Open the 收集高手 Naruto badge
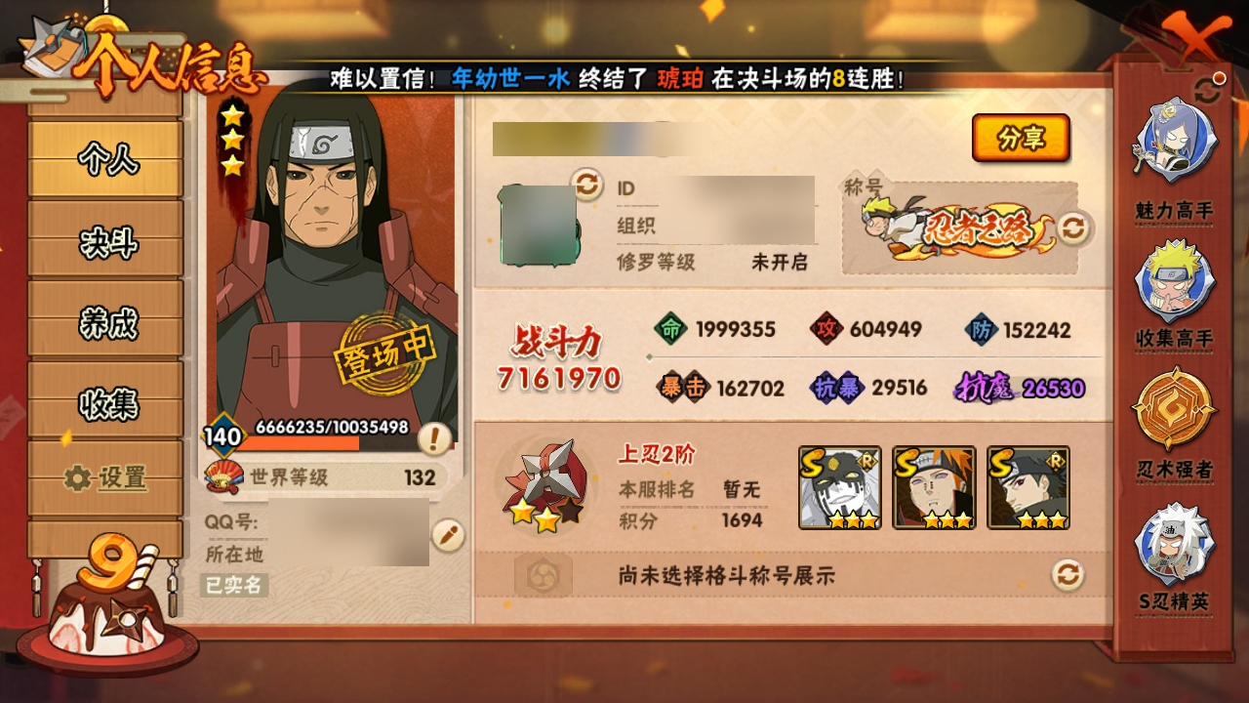 coord(1174,281)
